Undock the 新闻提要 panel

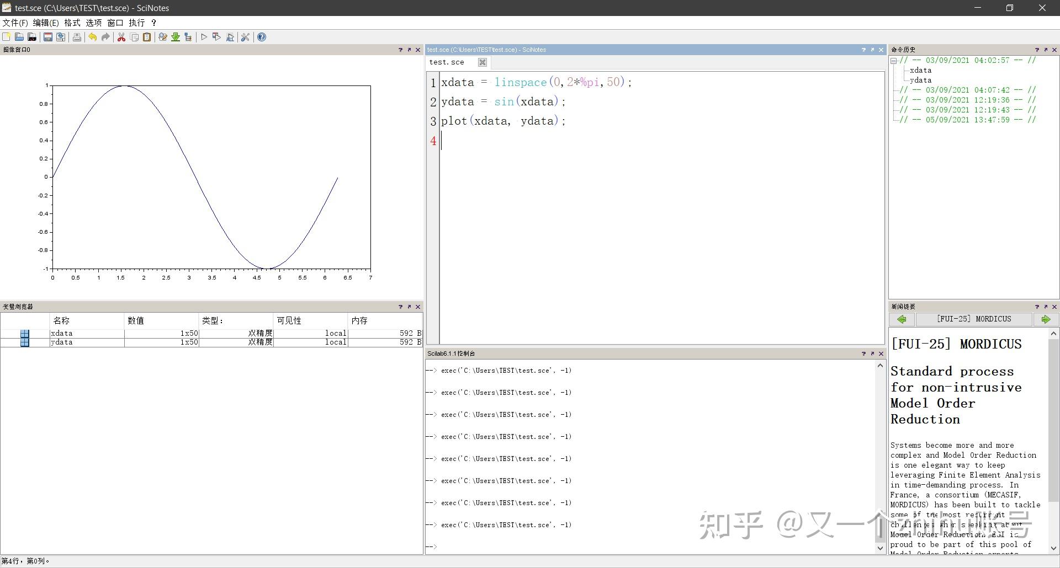(x=1046, y=307)
